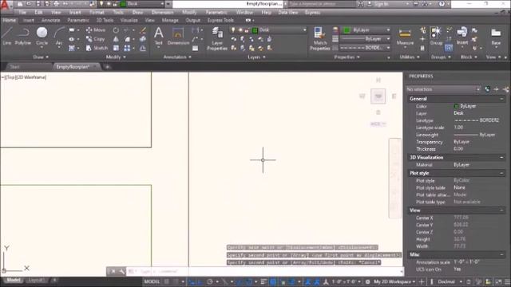
Task: Toggle the grid display in status bar
Action: (167, 281)
